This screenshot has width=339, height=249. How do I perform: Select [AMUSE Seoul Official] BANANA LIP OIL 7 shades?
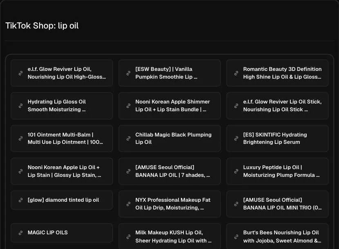point(169,171)
